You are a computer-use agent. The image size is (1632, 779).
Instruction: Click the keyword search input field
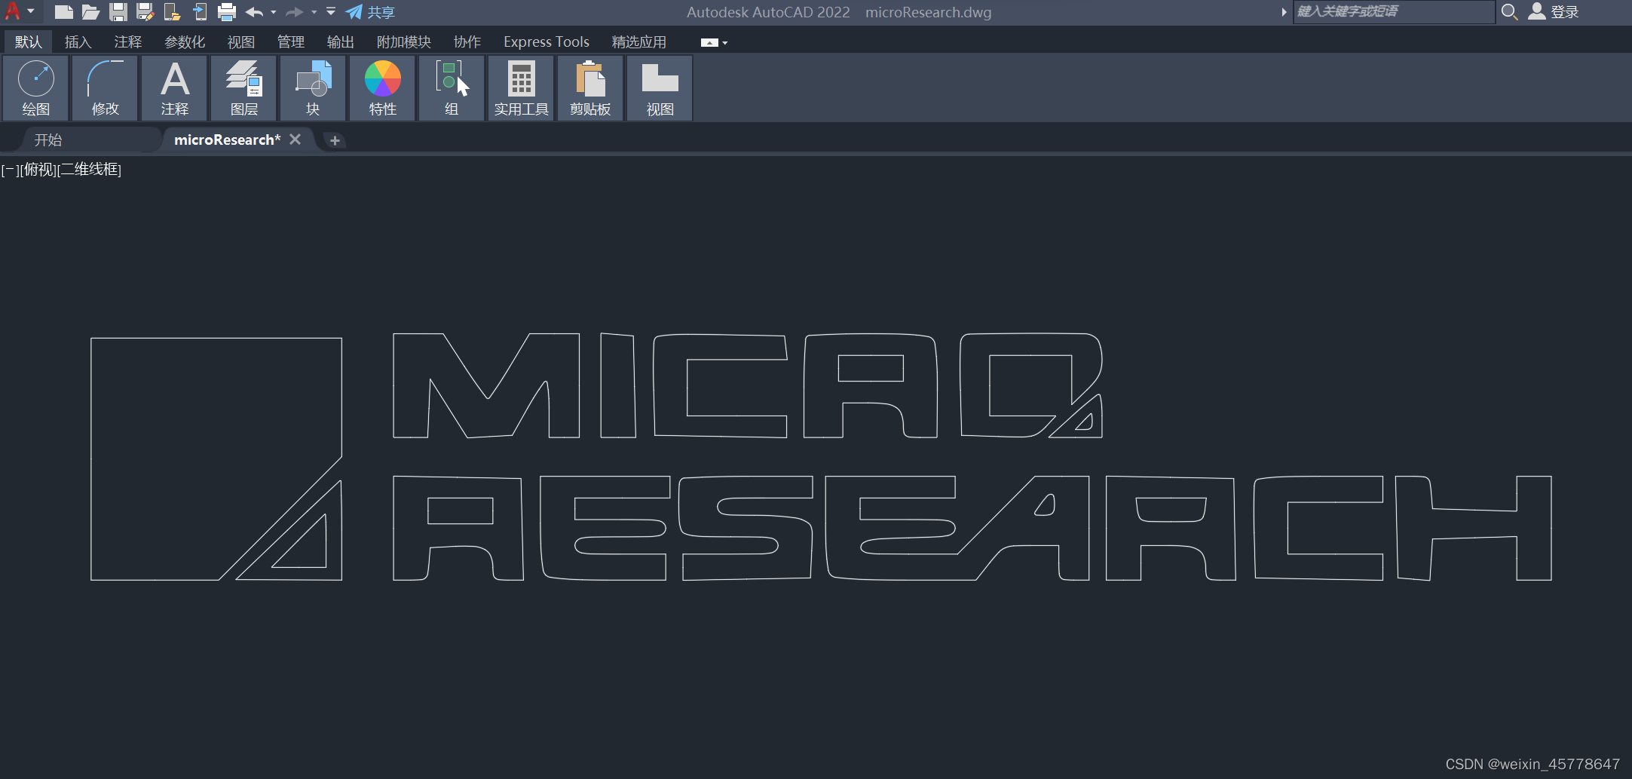coord(1394,12)
